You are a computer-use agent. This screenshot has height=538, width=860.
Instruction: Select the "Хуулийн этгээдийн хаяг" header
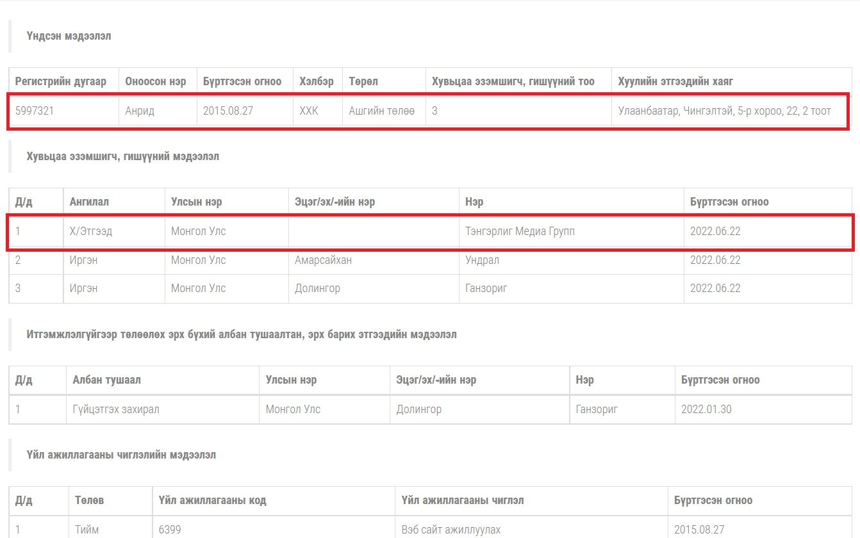675,81
